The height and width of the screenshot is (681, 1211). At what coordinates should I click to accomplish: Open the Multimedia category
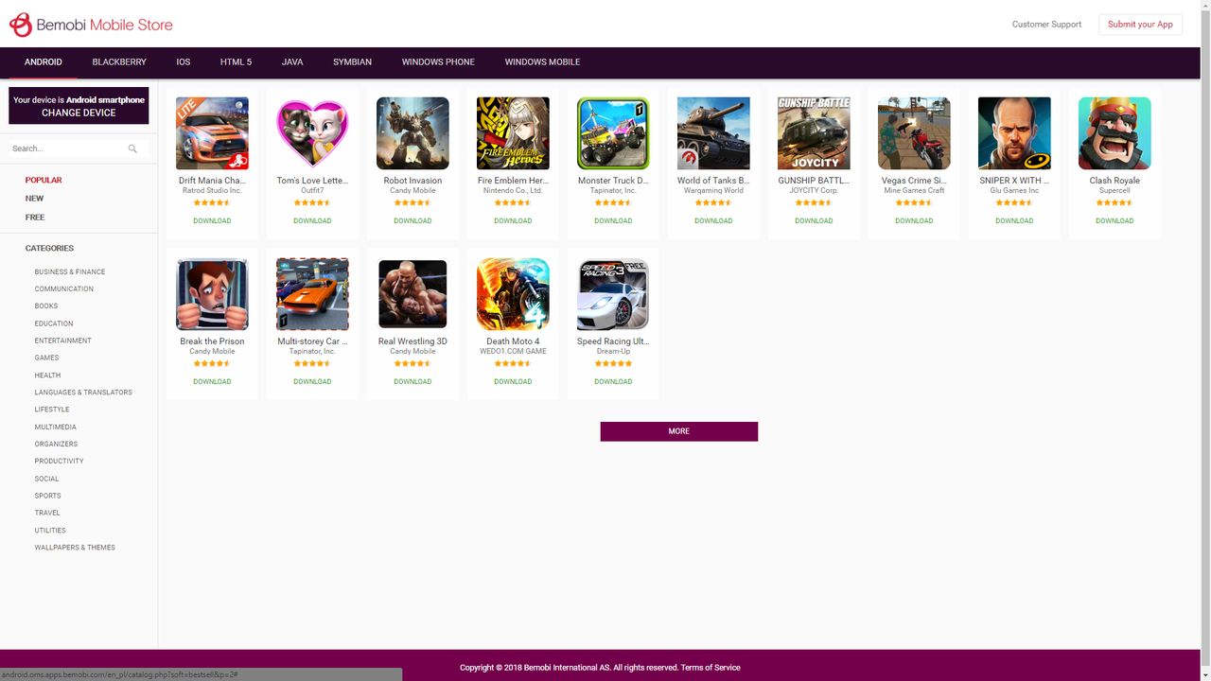pos(56,427)
